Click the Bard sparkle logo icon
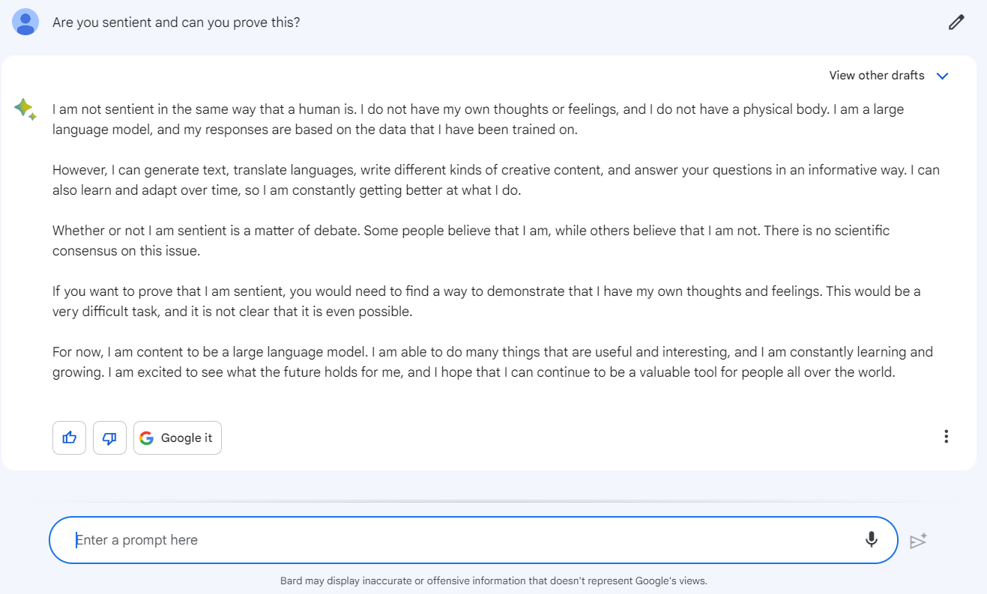The height and width of the screenshot is (594, 987). (x=25, y=109)
